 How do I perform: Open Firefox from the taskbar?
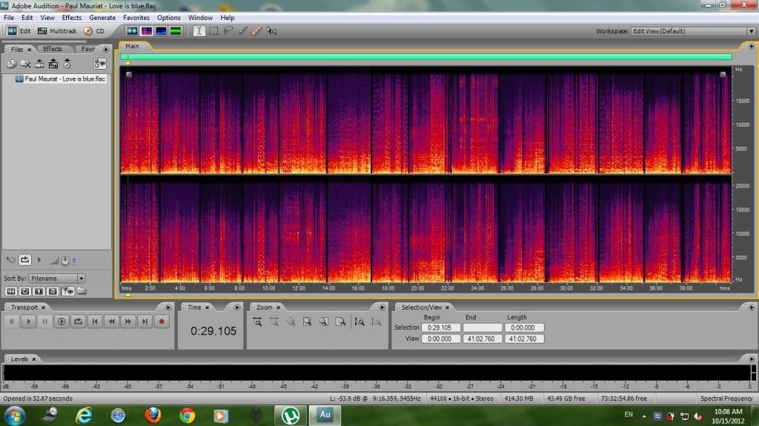153,416
